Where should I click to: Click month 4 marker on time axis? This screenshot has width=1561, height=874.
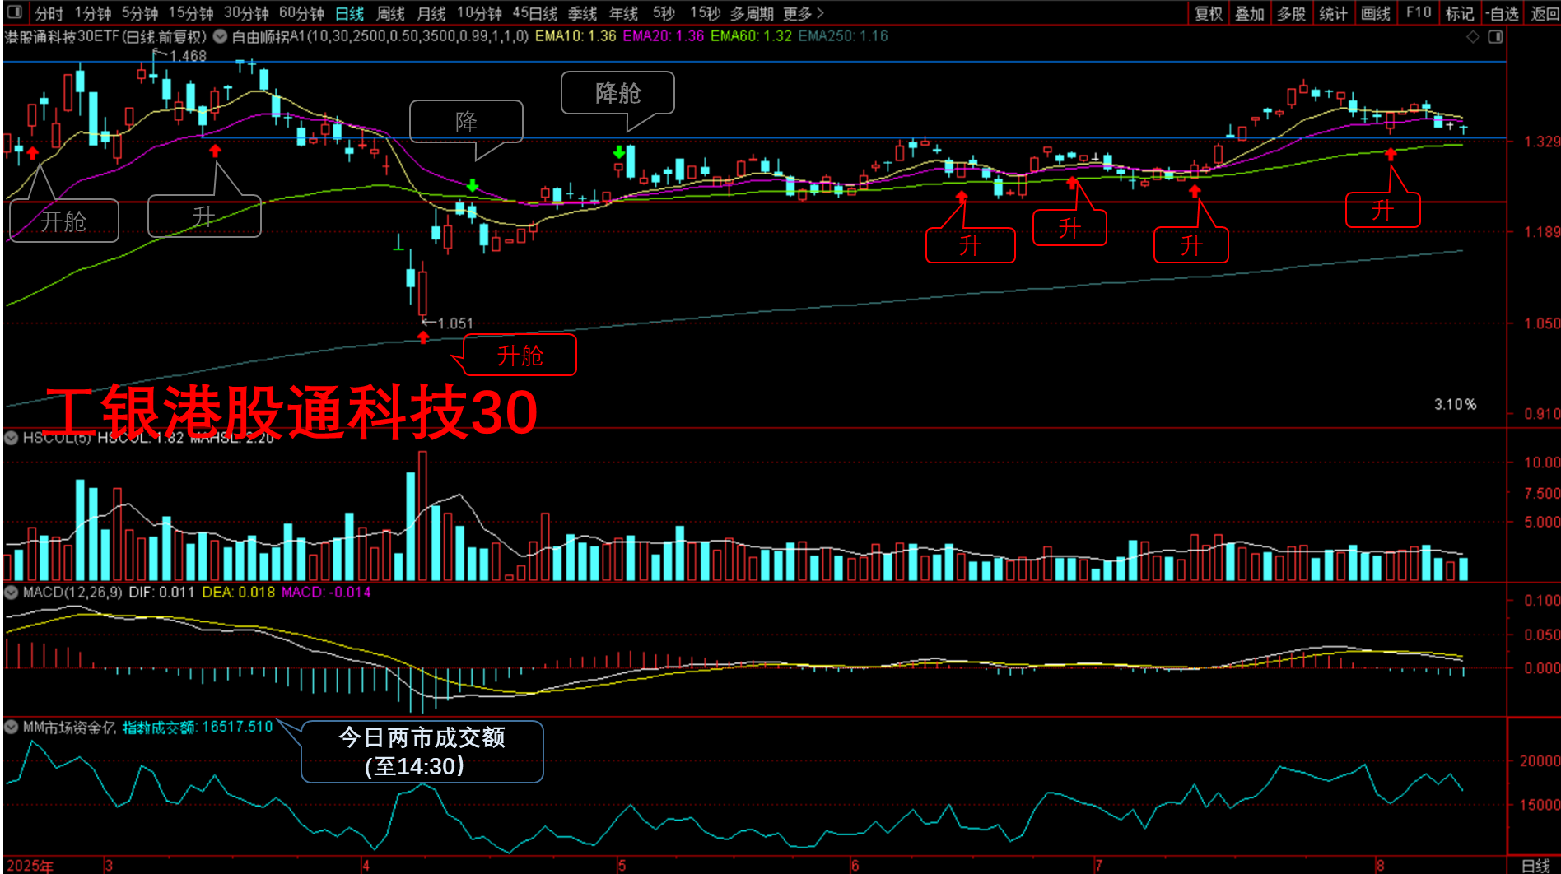click(366, 866)
